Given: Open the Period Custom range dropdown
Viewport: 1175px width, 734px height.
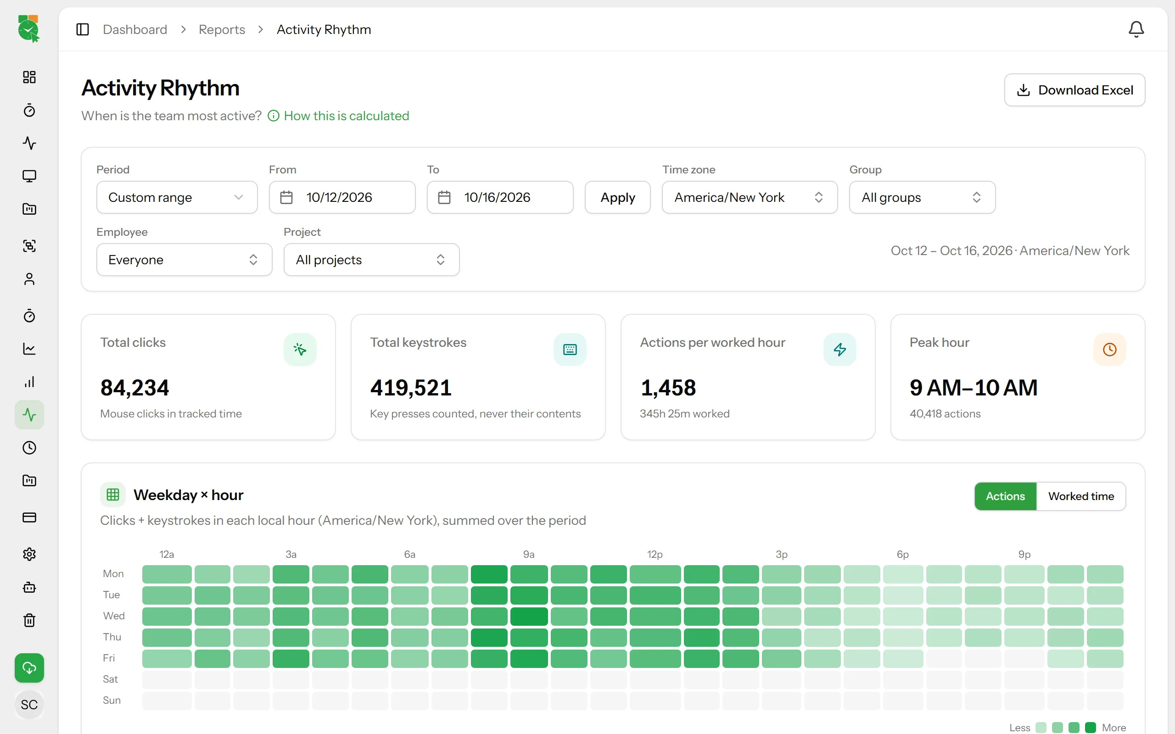Looking at the screenshot, I should point(177,197).
